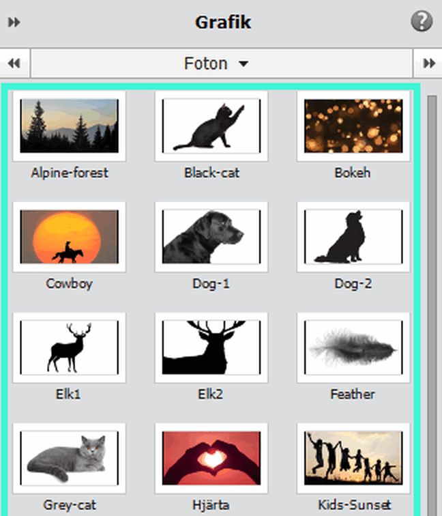Select the Grey-cat thumbnail

pos(69,459)
